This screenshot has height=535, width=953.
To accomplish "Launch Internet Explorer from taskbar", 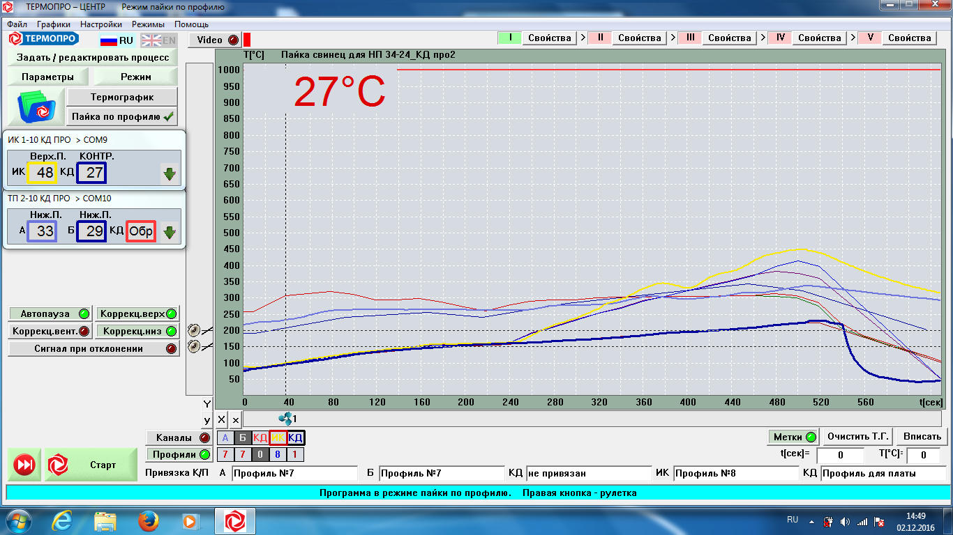I will (x=62, y=520).
